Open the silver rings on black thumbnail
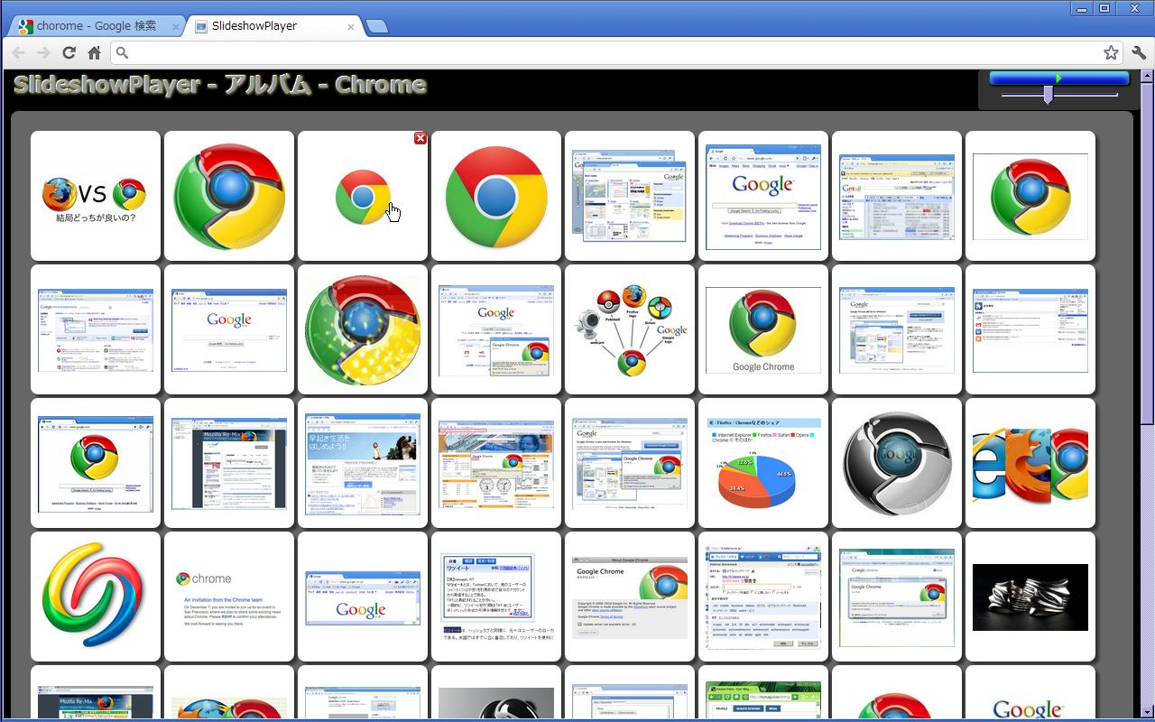This screenshot has height=722, width=1155. coord(1030,597)
